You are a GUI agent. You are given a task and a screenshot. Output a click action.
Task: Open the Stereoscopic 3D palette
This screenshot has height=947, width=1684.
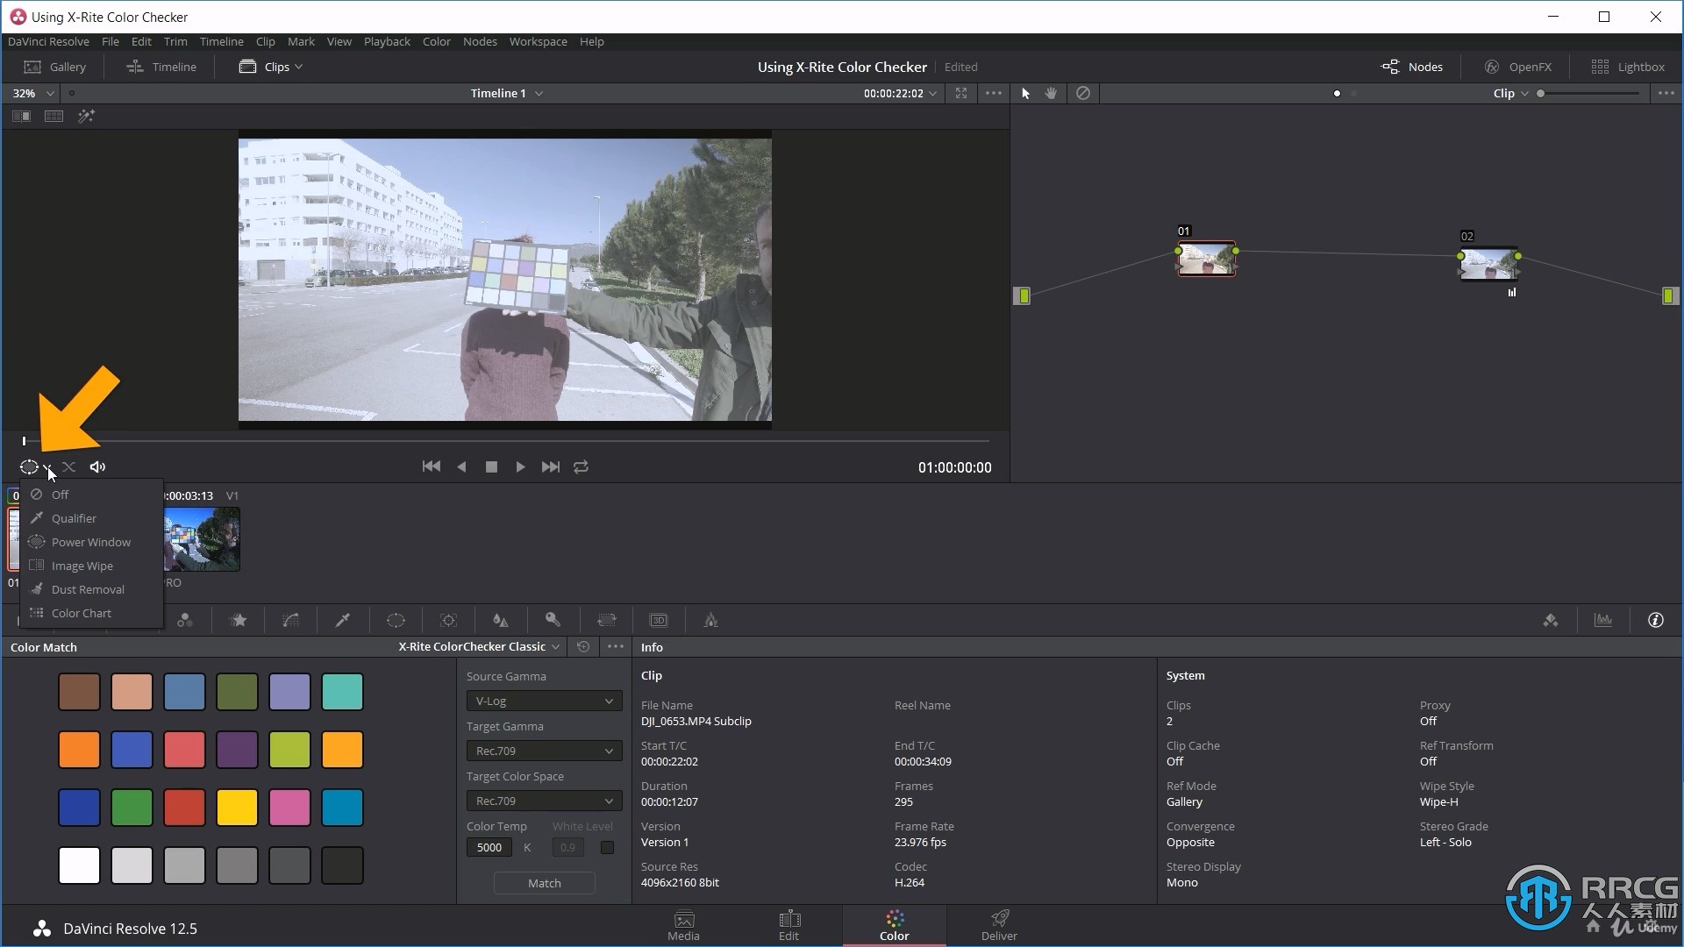[x=659, y=620]
